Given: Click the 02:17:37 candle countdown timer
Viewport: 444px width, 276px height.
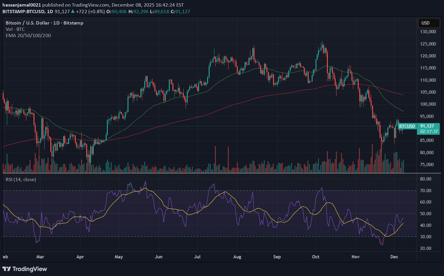Looking at the screenshot, I should pos(429,131).
